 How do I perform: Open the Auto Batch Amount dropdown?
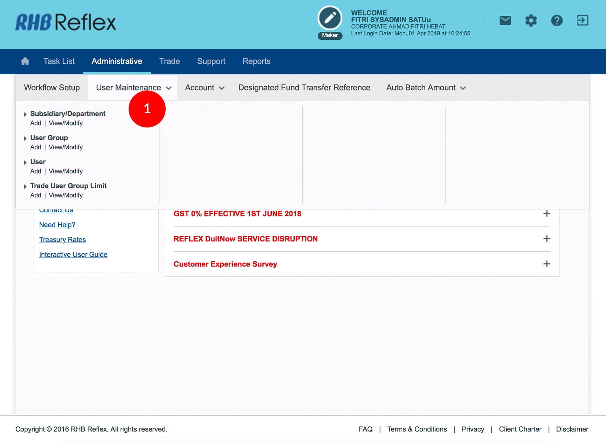click(426, 88)
